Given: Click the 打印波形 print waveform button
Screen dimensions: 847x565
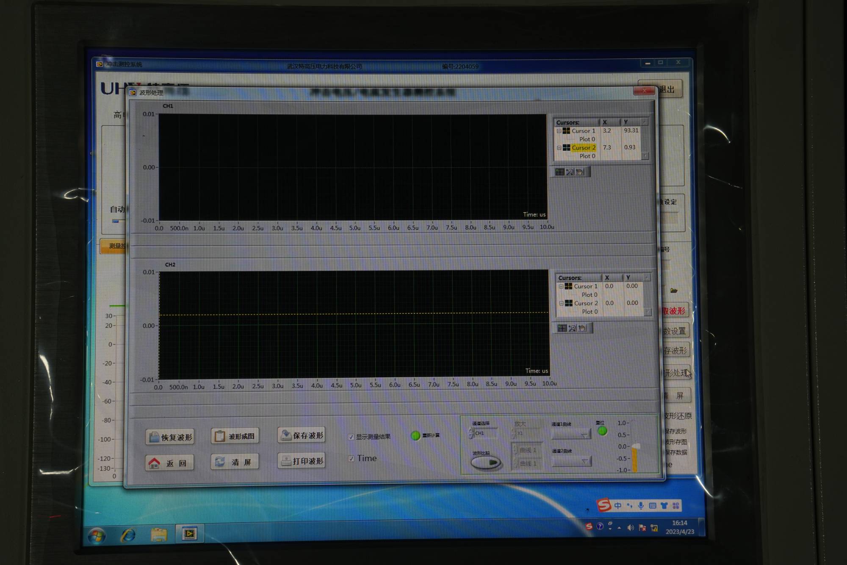Looking at the screenshot, I should (302, 461).
